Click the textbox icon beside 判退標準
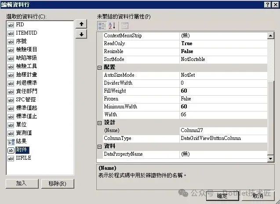Viewport: 280px width, 204px height. tap(11, 83)
